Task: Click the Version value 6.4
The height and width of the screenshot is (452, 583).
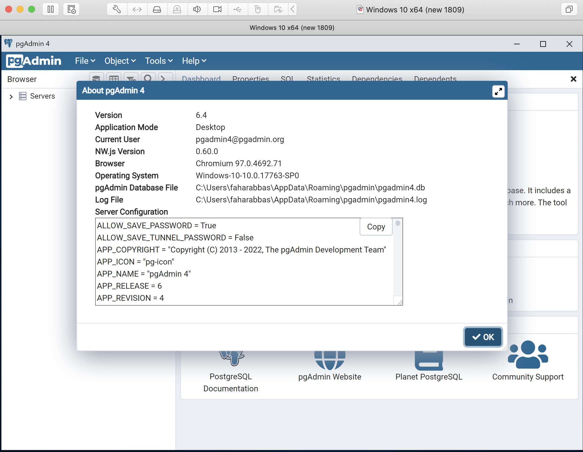Action: pyautogui.click(x=201, y=115)
